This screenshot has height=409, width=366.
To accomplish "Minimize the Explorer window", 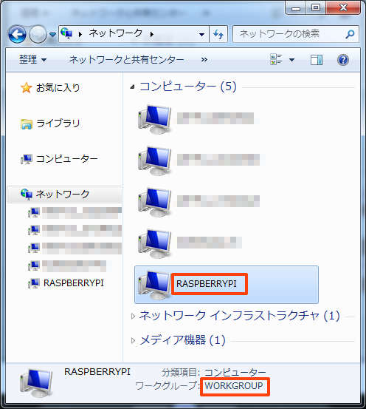I will coord(296,8).
